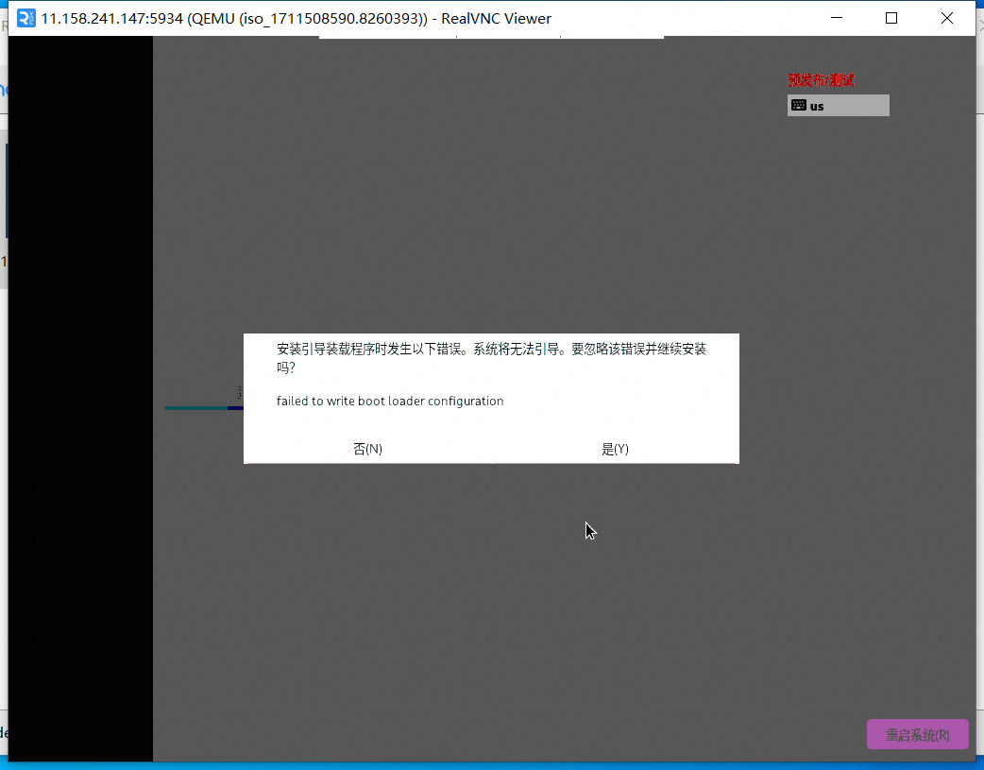Minimize the RealVNC Viewer window
The image size is (984, 770).
[835, 18]
